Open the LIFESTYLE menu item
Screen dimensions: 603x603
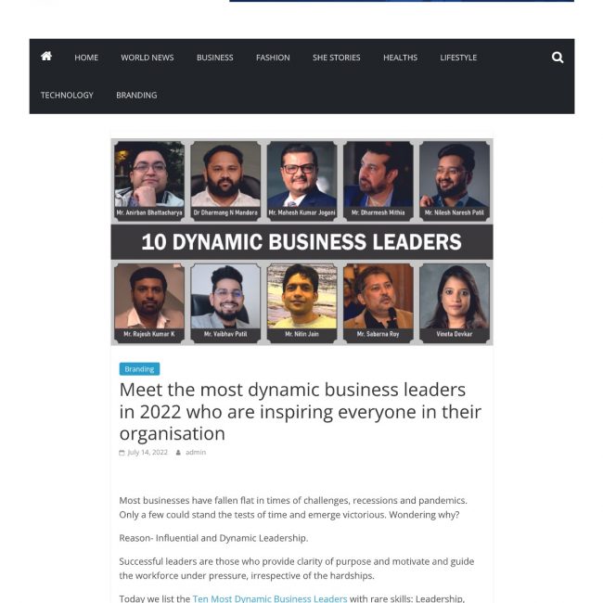(x=458, y=58)
